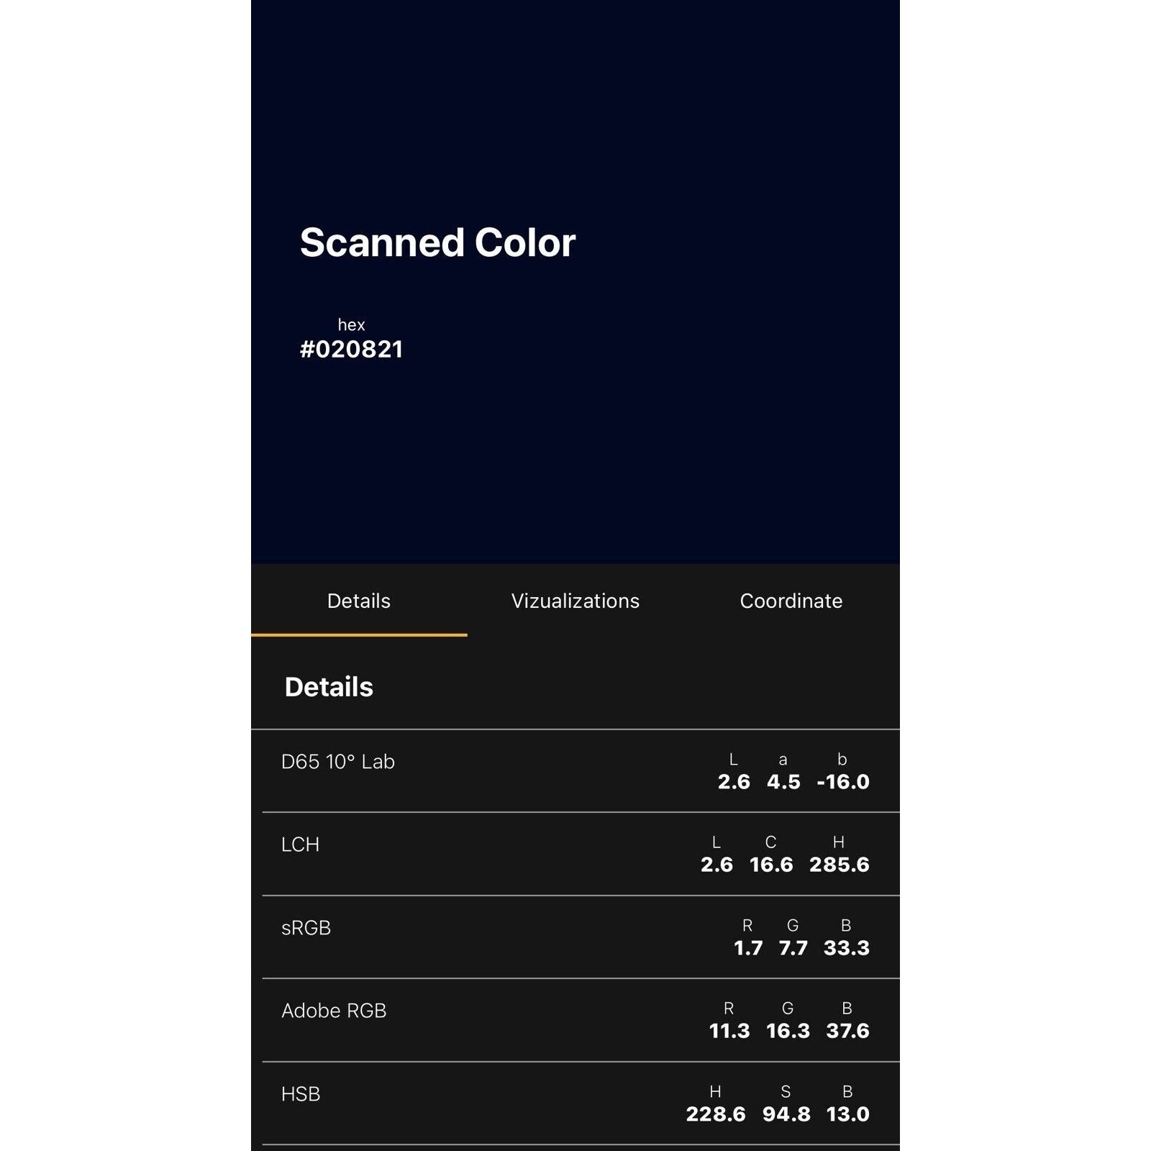This screenshot has width=1151, height=1151.
Task: Tap the LCH chroma value 16.6
Action: tap(770, 865)
